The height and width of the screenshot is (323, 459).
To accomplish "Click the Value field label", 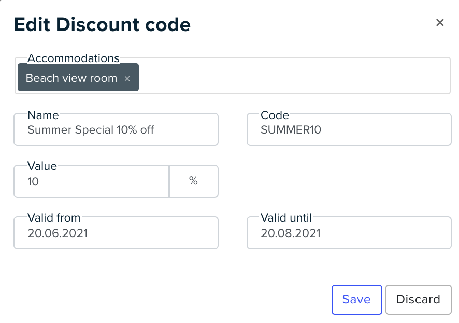I will point(42,166).
